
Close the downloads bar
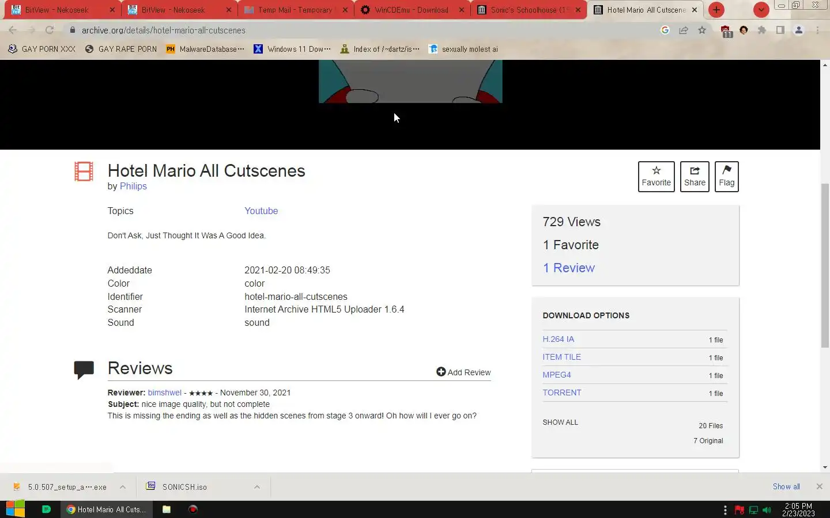pyautogui.click(x=819, y=487)
